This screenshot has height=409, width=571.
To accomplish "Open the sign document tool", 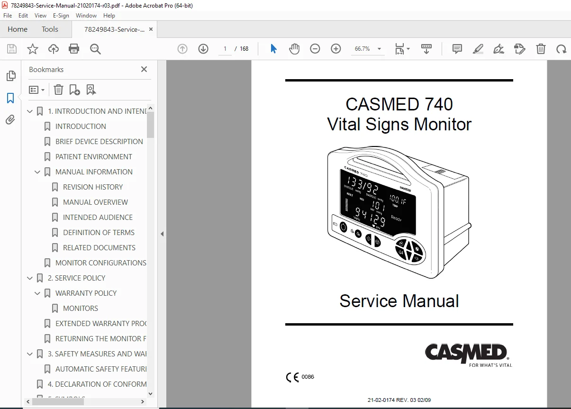I will 498,49.
